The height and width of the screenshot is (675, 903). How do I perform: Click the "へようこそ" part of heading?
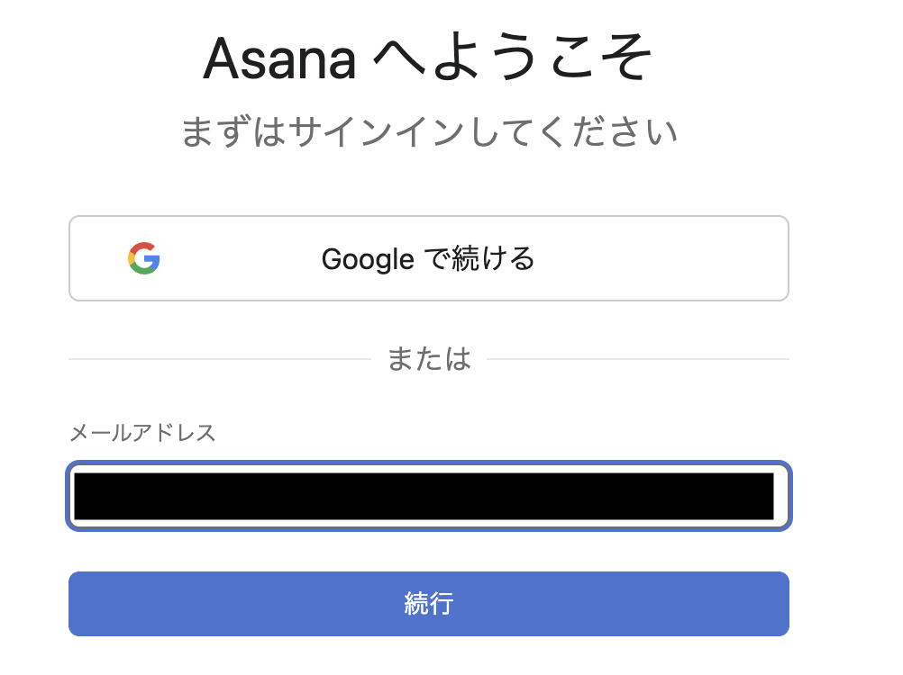[512, 59]
